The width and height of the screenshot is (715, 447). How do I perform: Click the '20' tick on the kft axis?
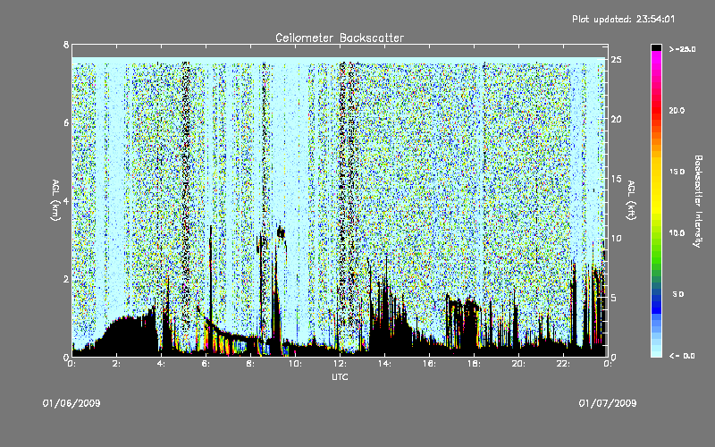pos(617,119)
